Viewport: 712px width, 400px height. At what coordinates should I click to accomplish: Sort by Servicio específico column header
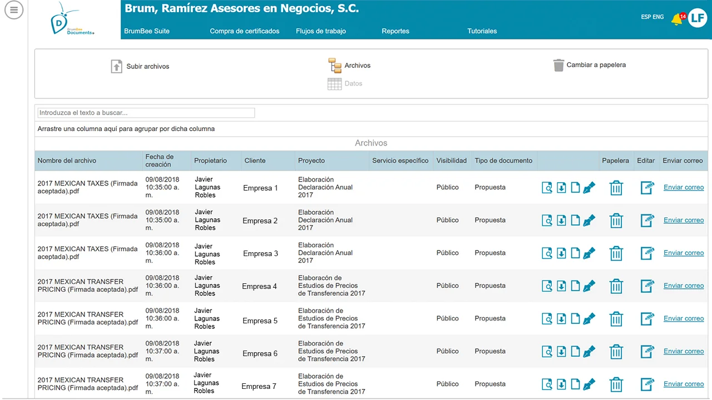[401, 161]
